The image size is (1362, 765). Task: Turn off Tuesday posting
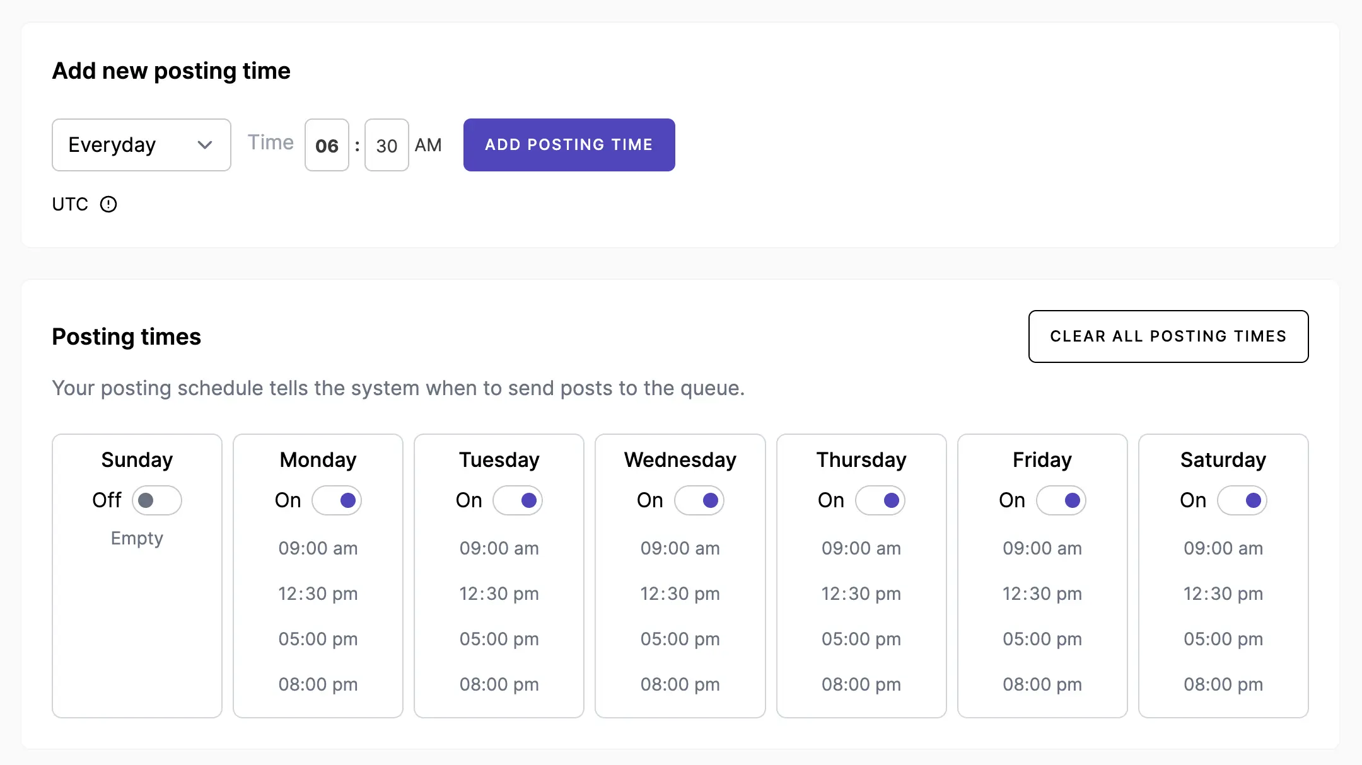coord(518,500)
